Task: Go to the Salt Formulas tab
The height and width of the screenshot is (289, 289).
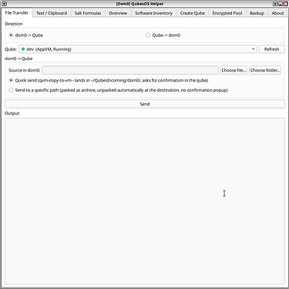Action: (88, 13)
